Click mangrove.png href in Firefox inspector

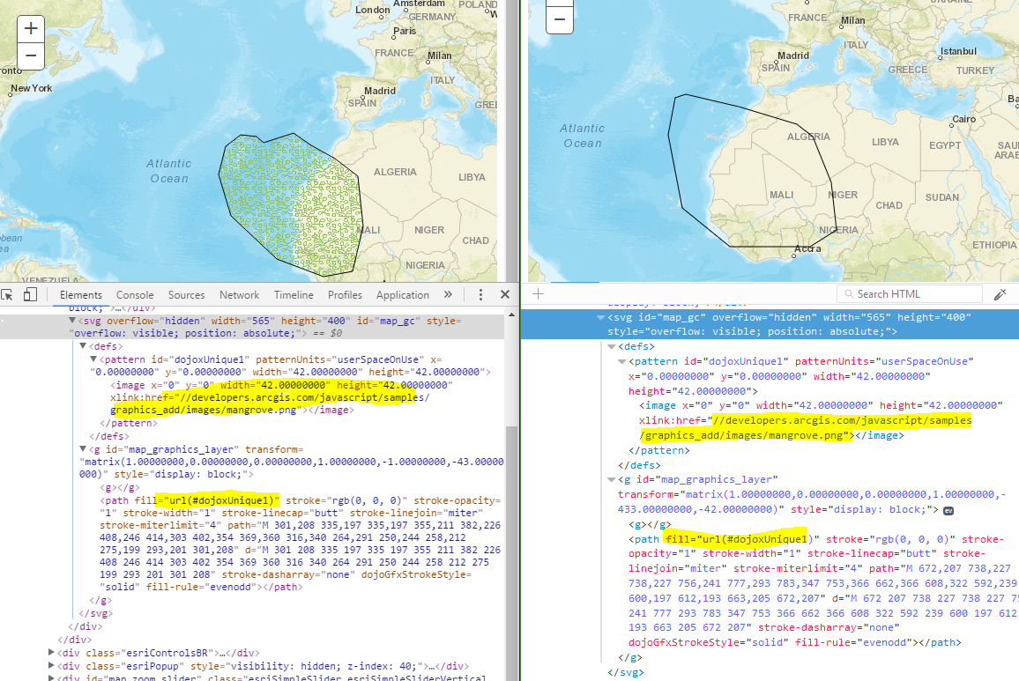[x=806, y=427]
